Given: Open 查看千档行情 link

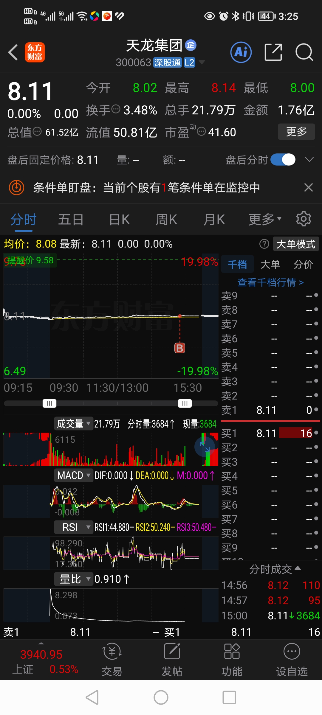Looking at the screenshot, I should [x=270, y=282].
